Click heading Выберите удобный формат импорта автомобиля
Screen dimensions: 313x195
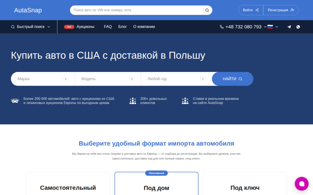156,144
